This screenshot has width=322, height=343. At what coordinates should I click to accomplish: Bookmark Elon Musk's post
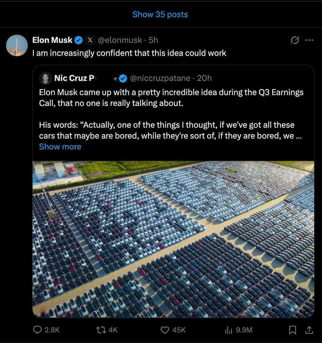coord(292,330)
